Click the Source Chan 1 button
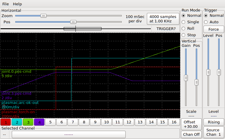 (214, 132)
